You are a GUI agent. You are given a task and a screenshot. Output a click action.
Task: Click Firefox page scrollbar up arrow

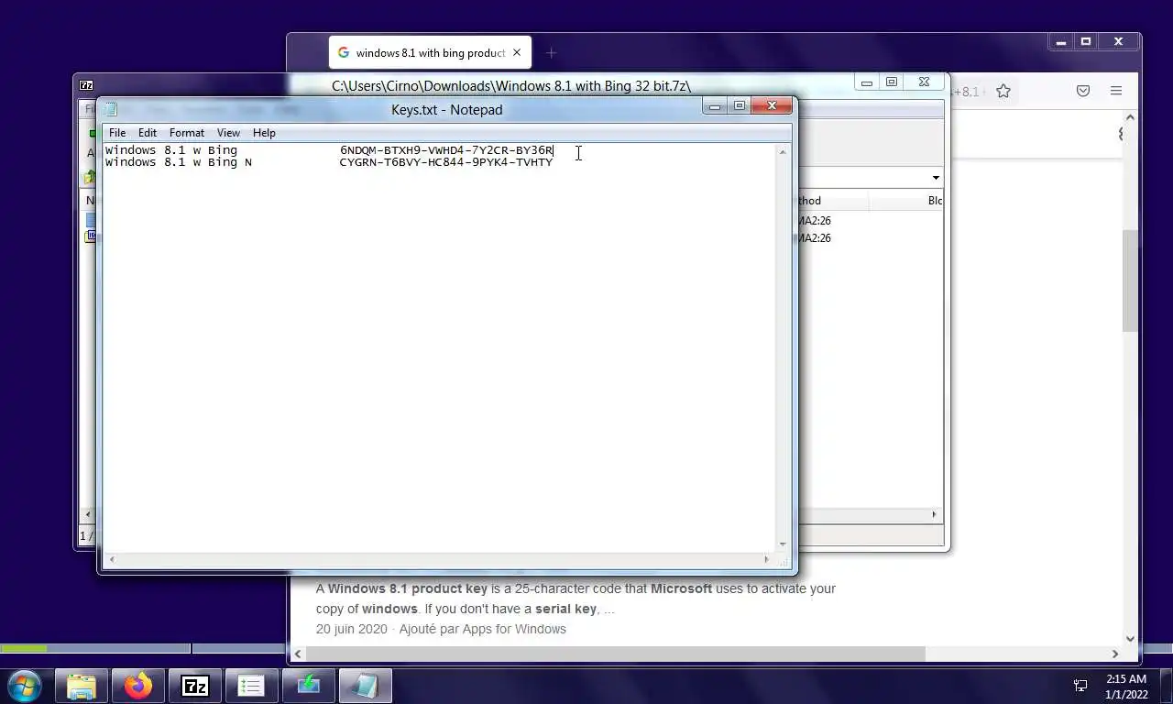(1130, 117)
